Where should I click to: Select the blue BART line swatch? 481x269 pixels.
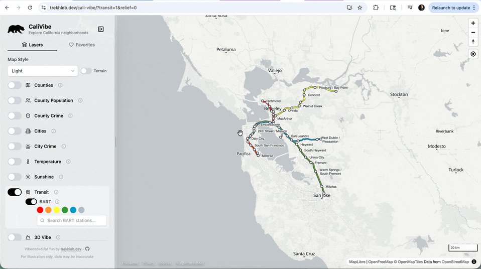(x=73, y=210)
